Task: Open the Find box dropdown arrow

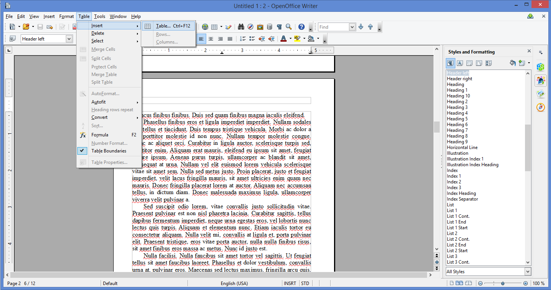Action: point(352,27)
